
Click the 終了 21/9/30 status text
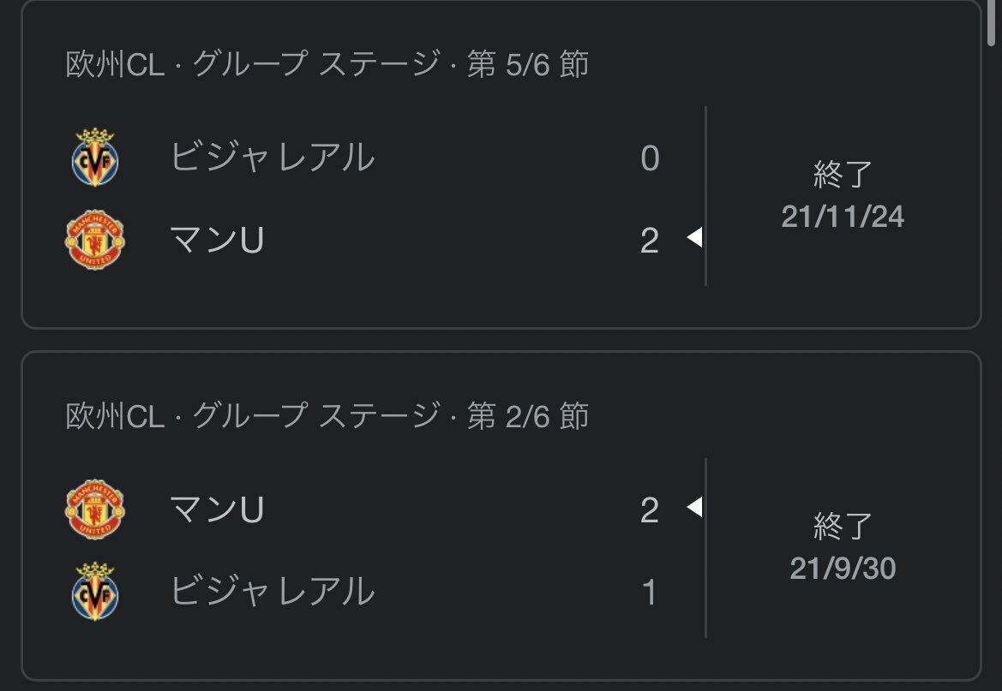point(843,546)
